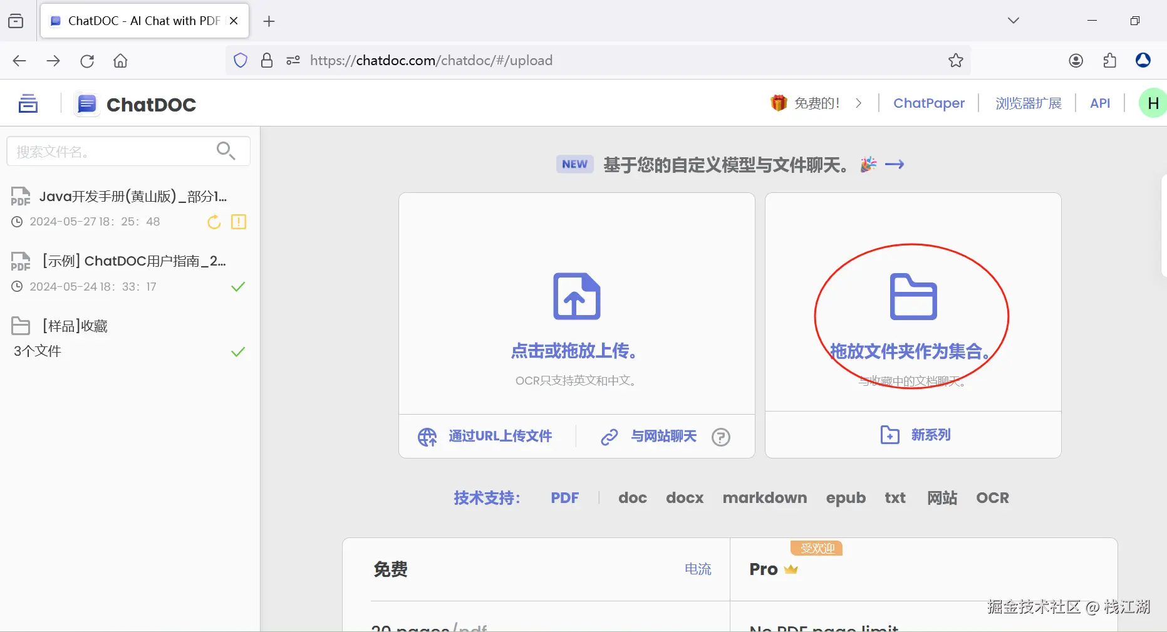Open the [样品]收藏 collection folder

[x=75, y=326]
